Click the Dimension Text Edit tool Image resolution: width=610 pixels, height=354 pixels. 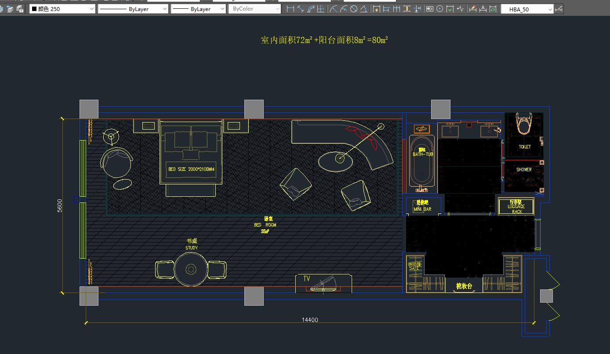click(x=483, y=9)
